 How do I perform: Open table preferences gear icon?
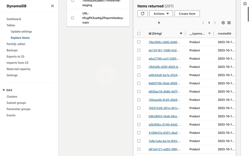coord(223,23)
